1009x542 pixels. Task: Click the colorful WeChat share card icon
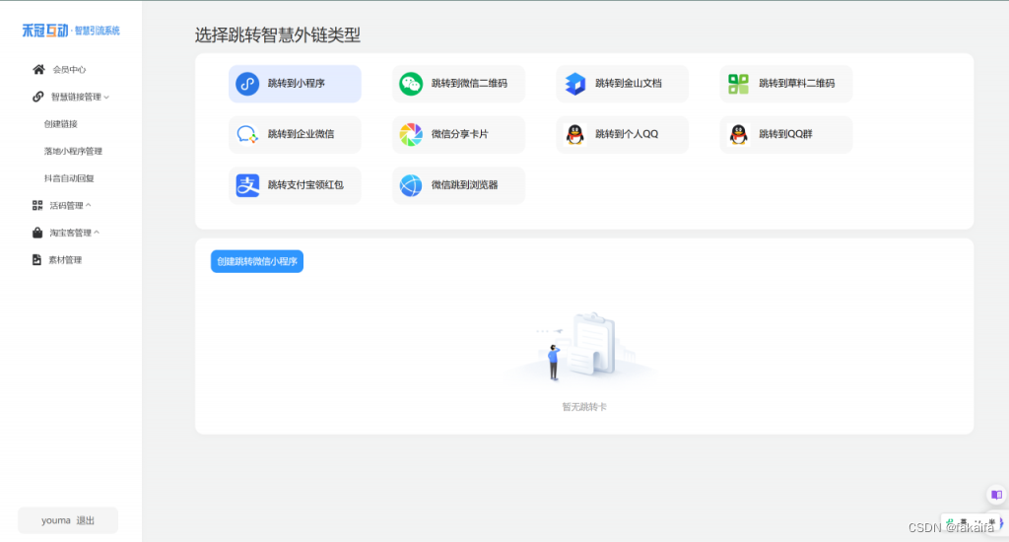coord(411,135)
